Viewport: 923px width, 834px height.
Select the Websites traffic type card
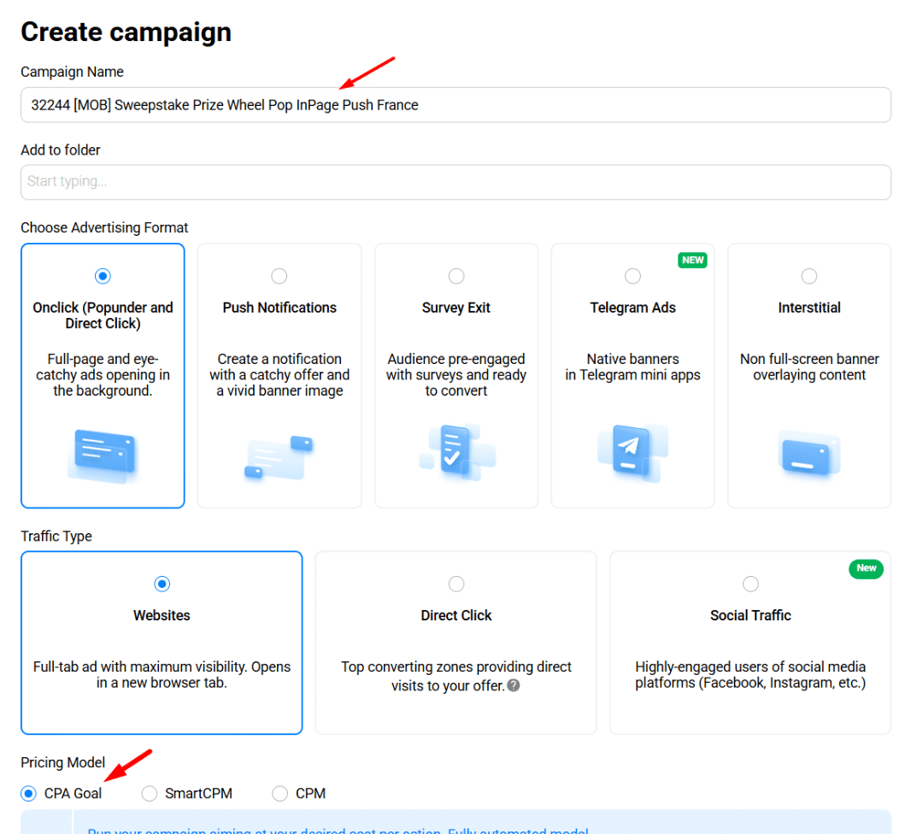pyautogui.click(x=162, y=642)
